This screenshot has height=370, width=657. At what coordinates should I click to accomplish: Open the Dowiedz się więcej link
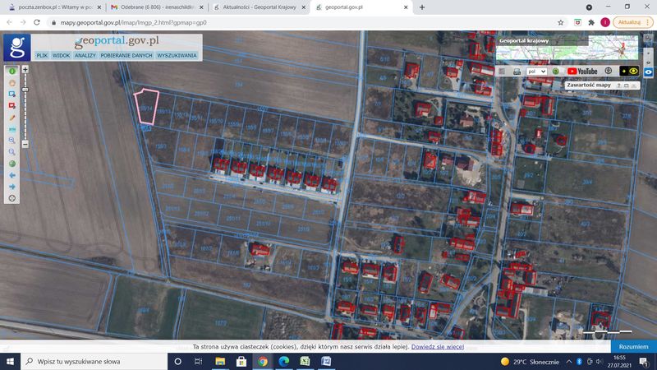coord(438,347)
